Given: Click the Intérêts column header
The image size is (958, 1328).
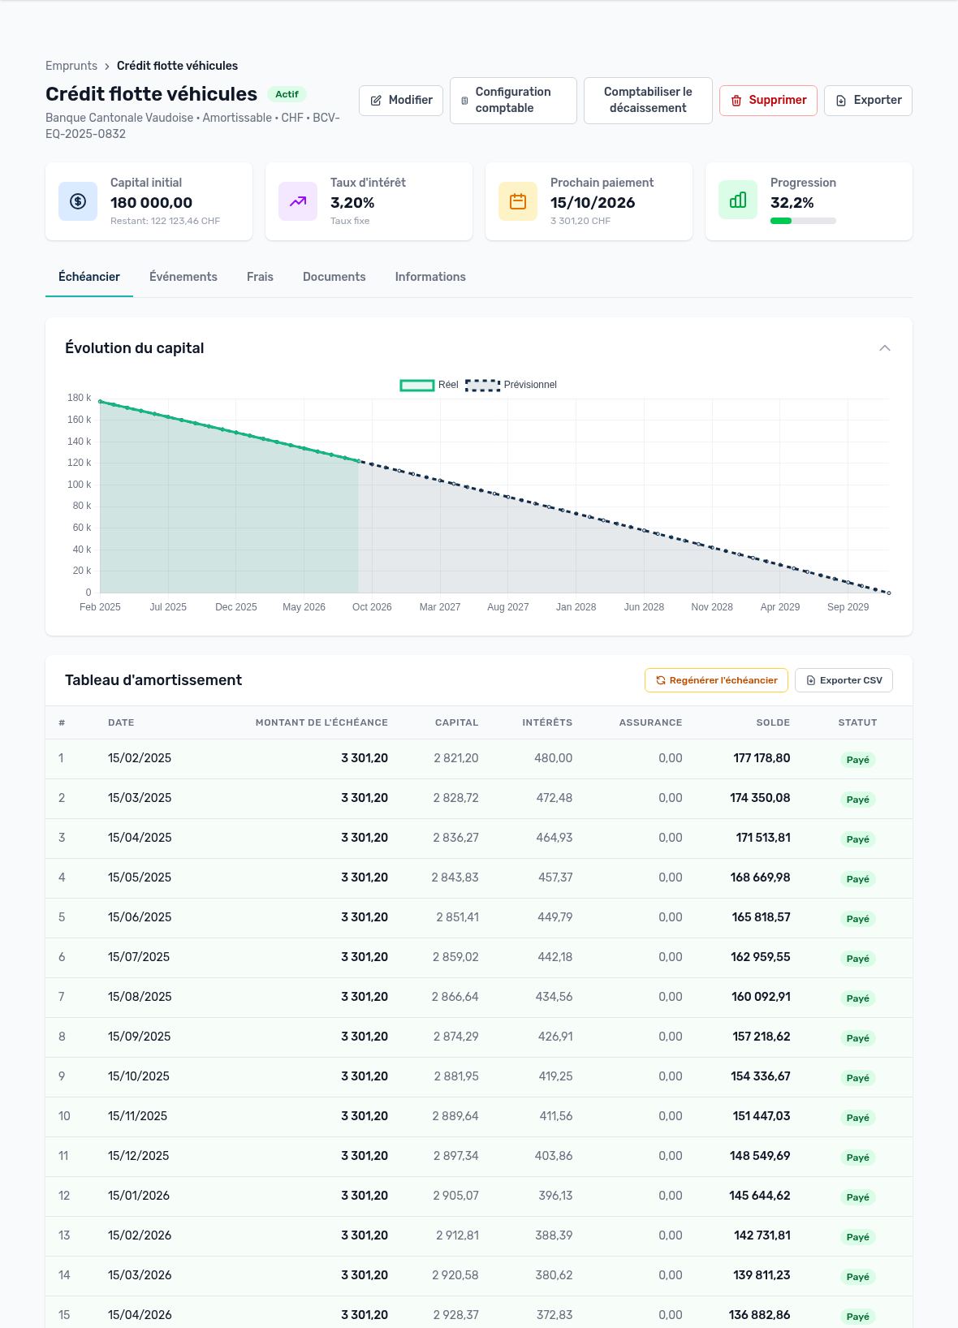Looking at the screenshot, I should [547, 722].
